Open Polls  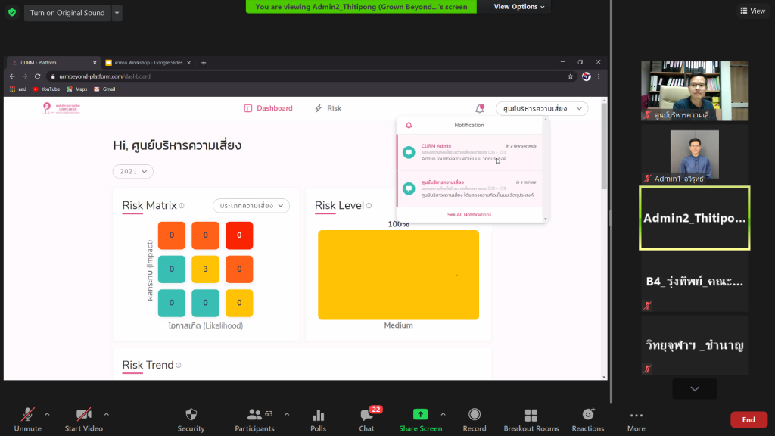click(x=319, y=419)
